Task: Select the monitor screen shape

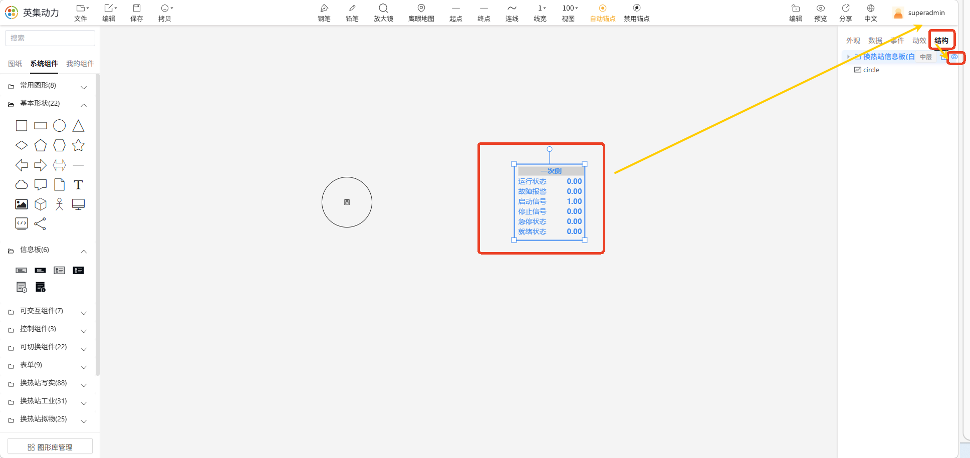Action: point(79,204)
